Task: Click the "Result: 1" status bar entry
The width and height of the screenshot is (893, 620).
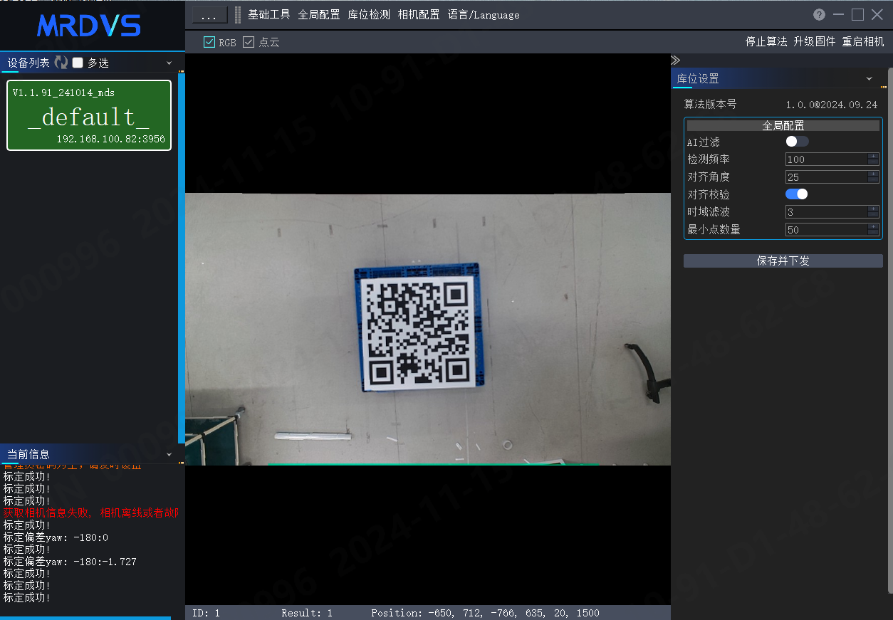Action: pos(307,613)
